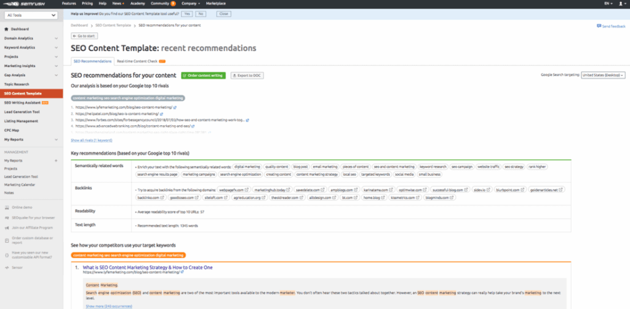The image size is (630, 309).
Task: Open Marketing Calendar in Management
Action: coord(20,184)
